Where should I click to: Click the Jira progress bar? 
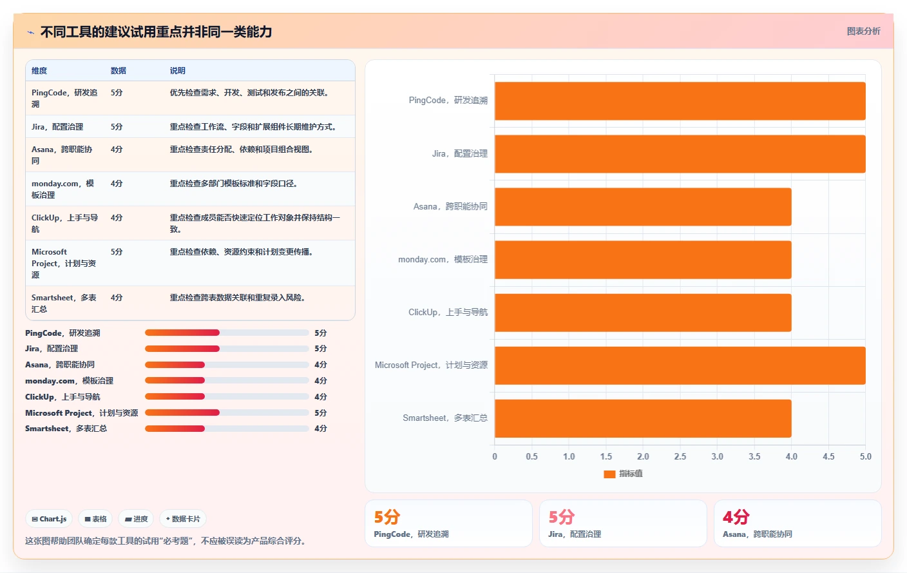click(x=227, y=349)
